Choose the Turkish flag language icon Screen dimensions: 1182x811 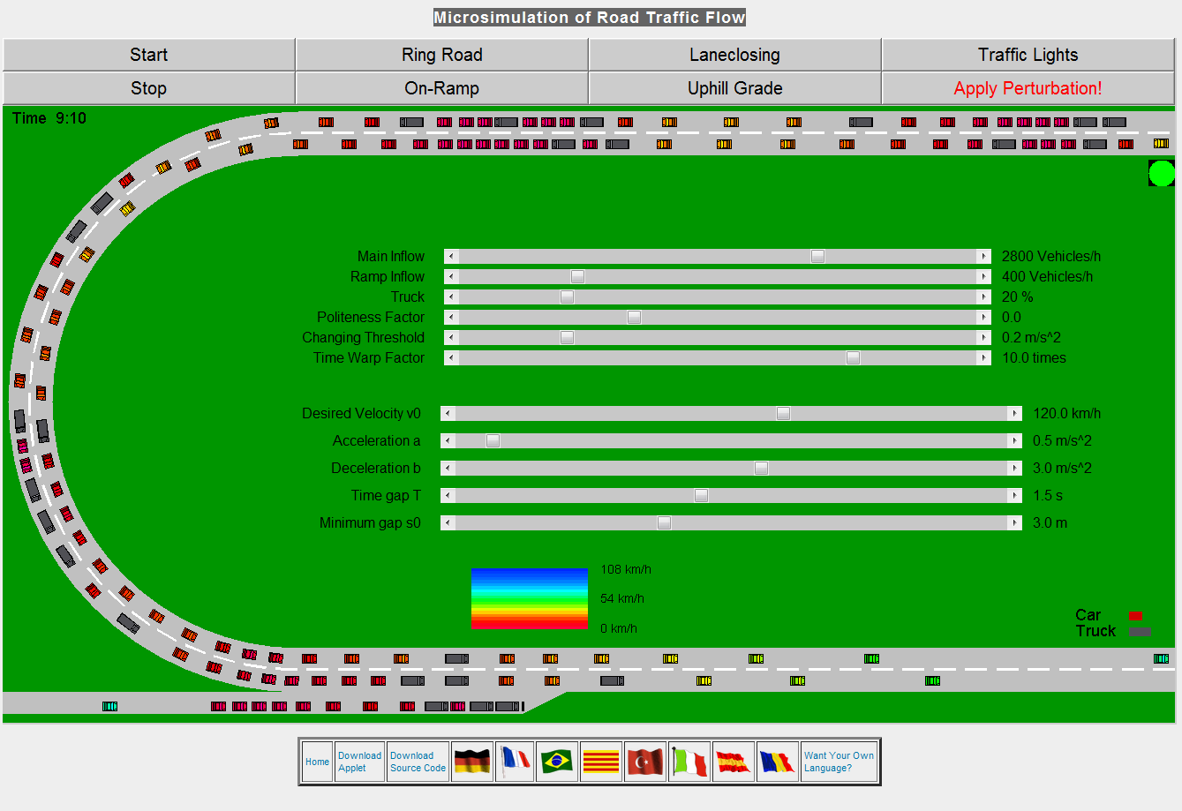(644, 761)
